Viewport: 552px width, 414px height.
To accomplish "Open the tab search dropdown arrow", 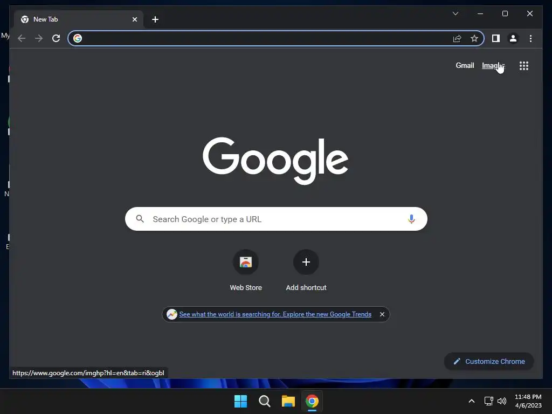I will tap(455, 13).
